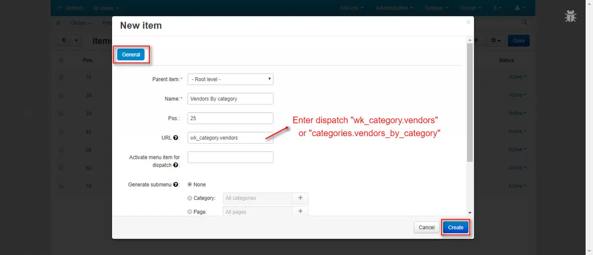Click the bug debug icon
This screenshot has height=255, width=593.
pyautogui.click(x=571, y=16)
